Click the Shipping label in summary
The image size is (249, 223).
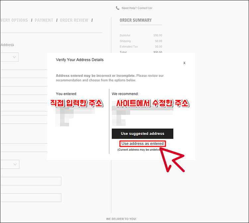[125, 41]
